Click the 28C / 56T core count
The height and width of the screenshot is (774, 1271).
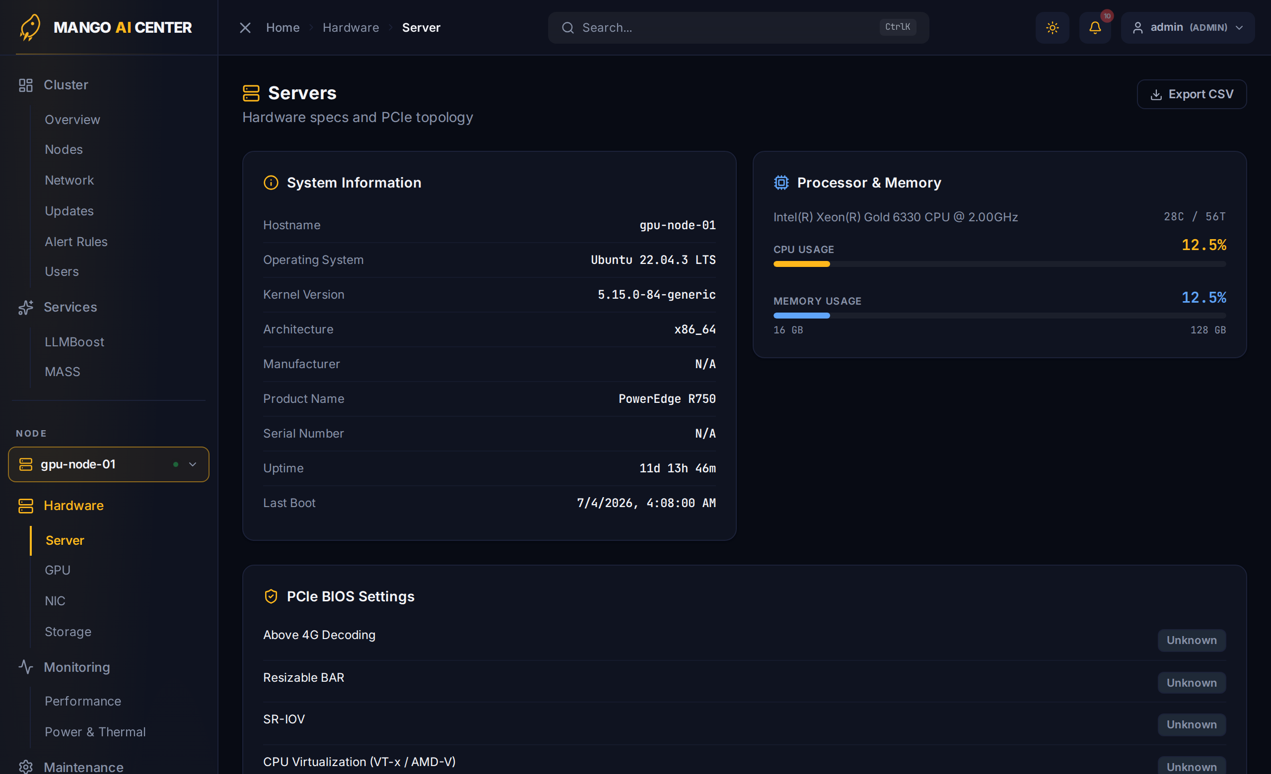point(1195,216)
